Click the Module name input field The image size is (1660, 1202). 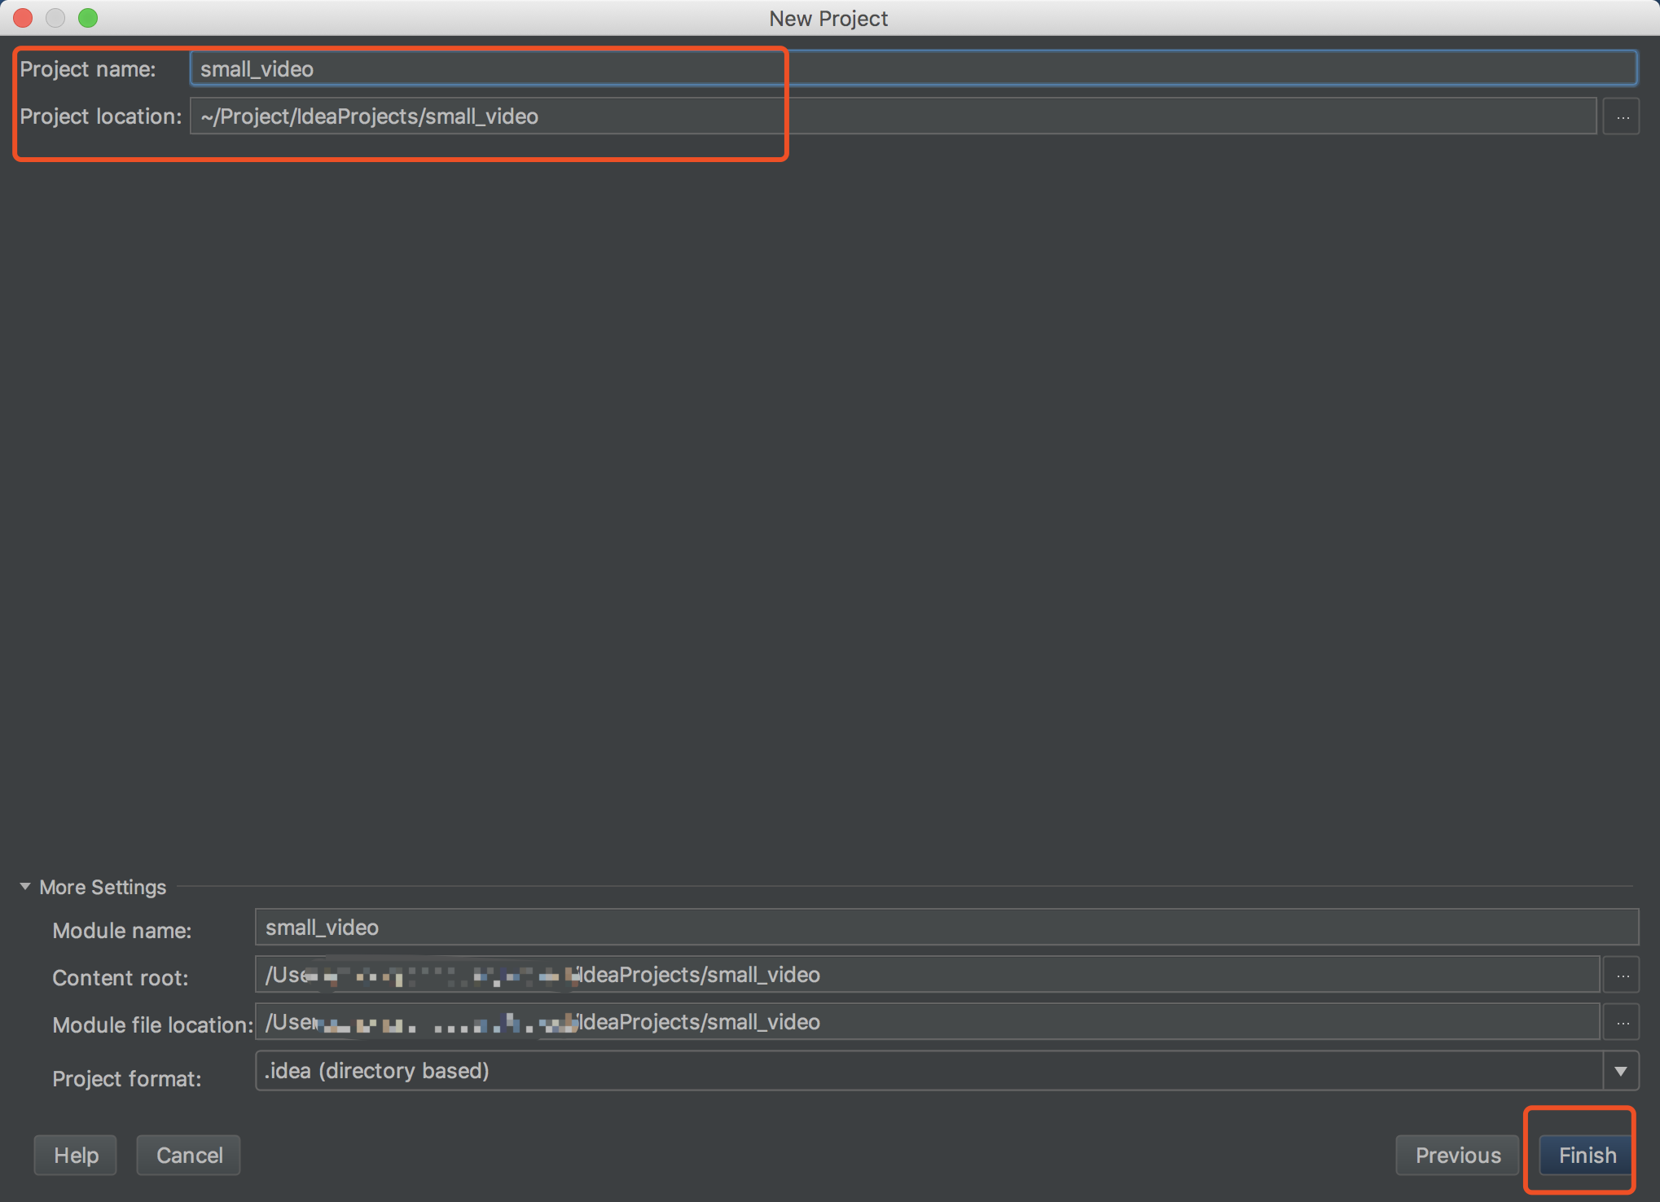click(945, 928)
